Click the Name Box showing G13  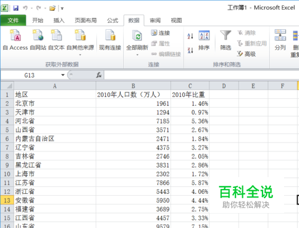(29, 75)
